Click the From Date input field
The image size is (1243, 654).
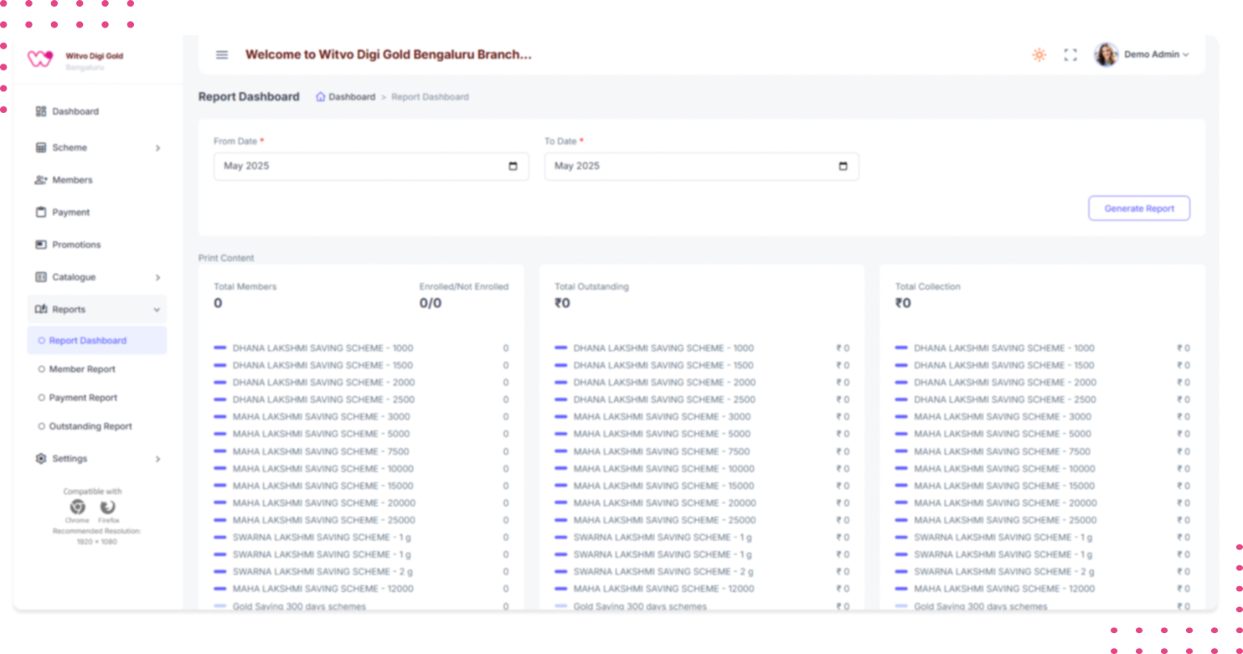371,166
